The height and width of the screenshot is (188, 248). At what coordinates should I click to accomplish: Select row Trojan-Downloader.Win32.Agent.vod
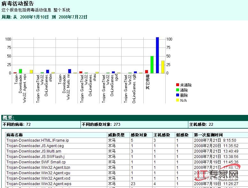tap(126, 178)
